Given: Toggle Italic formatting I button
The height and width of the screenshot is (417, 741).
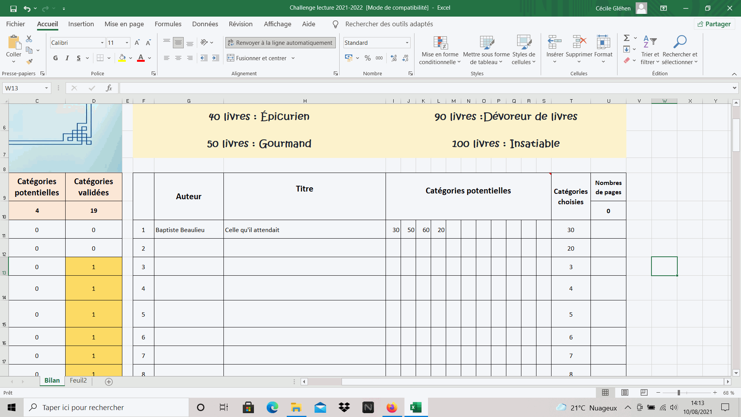Looking at the screenshot, I should pyautogui.click(x=67, y=58).
